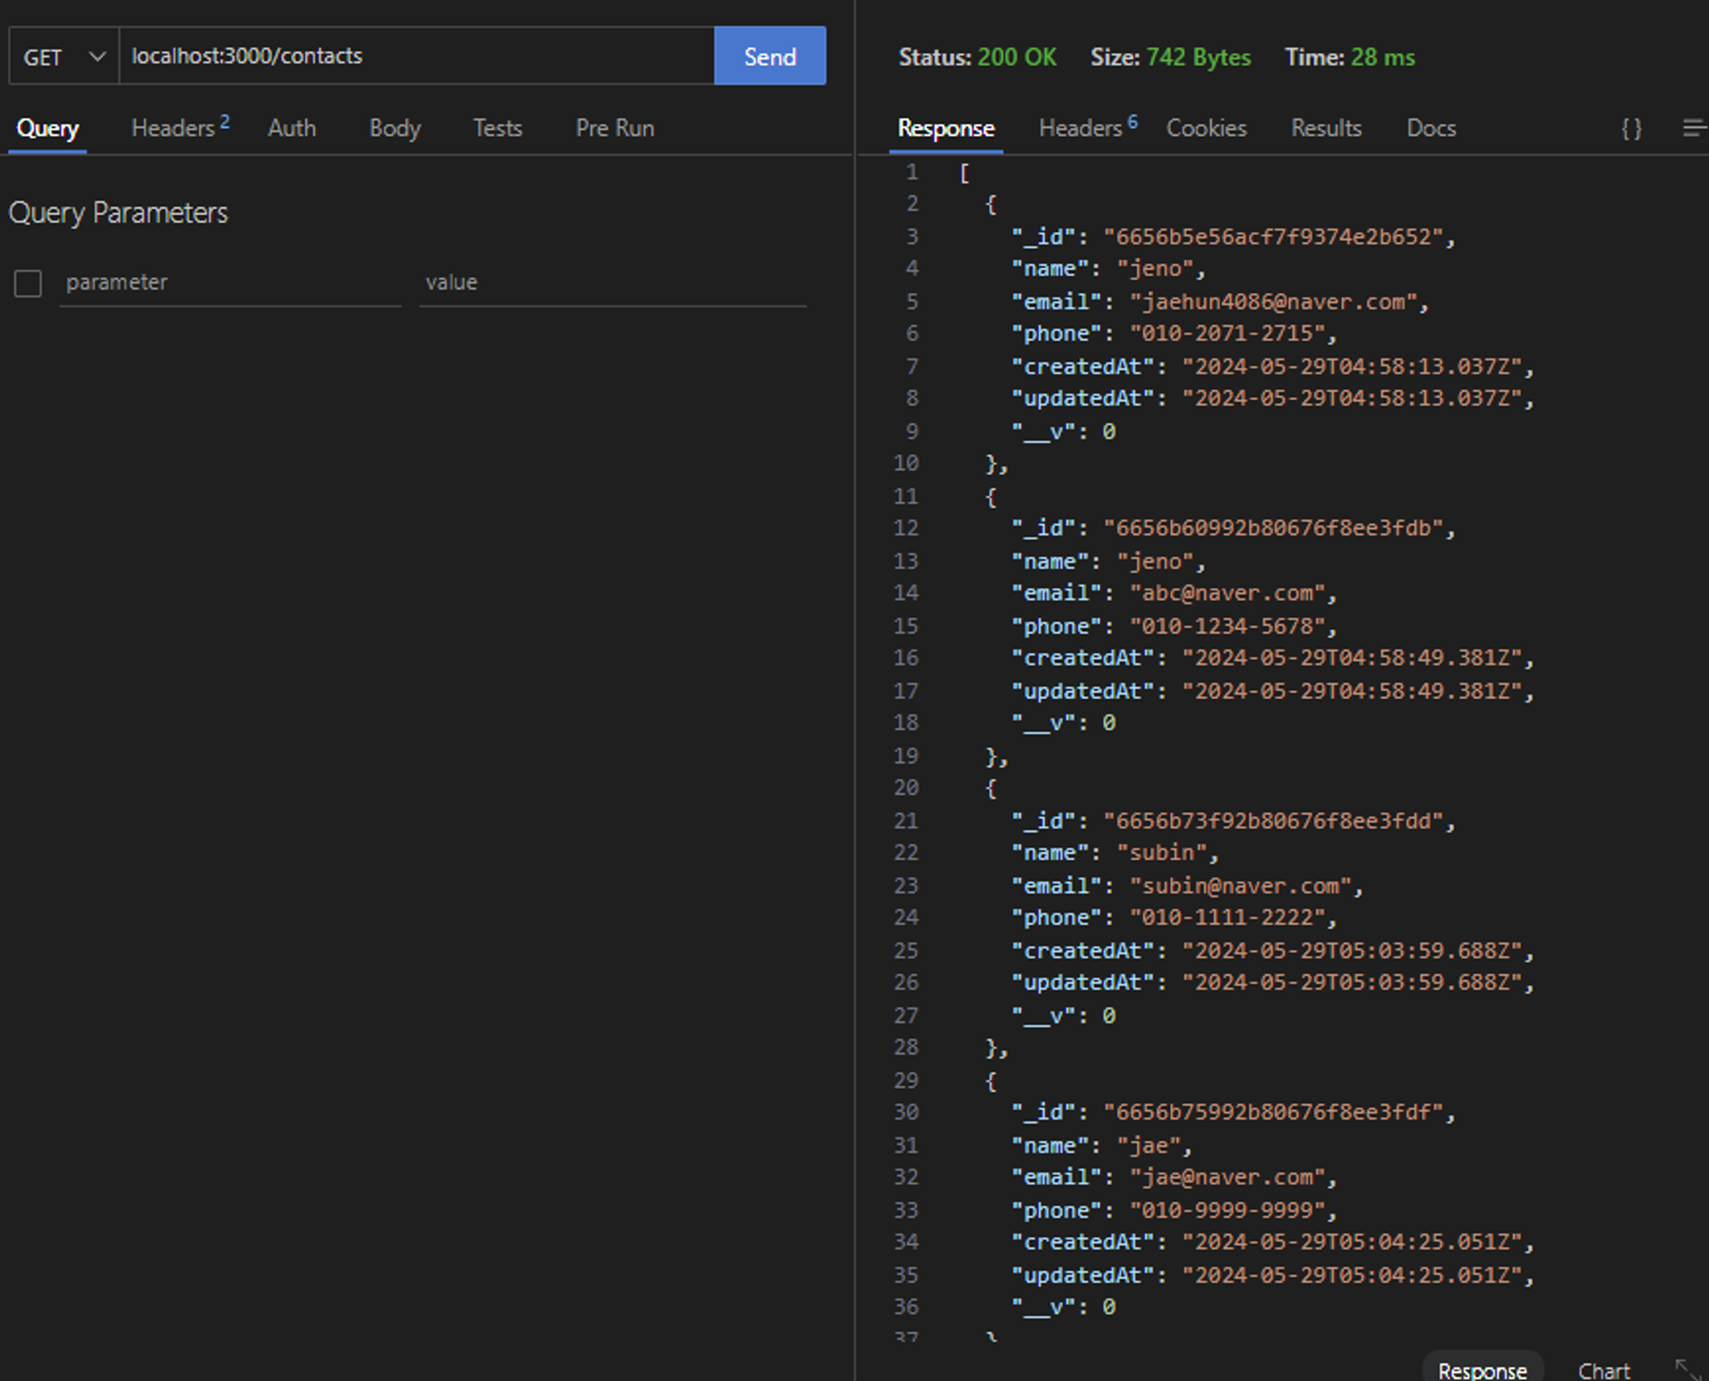Viewport: 1709px width, 1381px height.
Task: Select the Response tab
Action: pyautogui.click(x=946, y=128)
